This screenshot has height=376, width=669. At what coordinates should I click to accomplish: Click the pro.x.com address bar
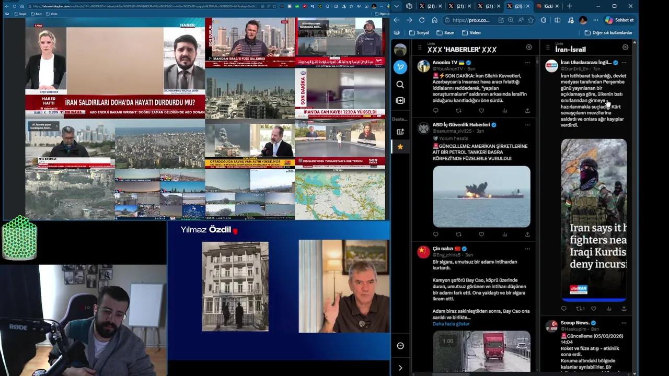(x=489, y=20)
